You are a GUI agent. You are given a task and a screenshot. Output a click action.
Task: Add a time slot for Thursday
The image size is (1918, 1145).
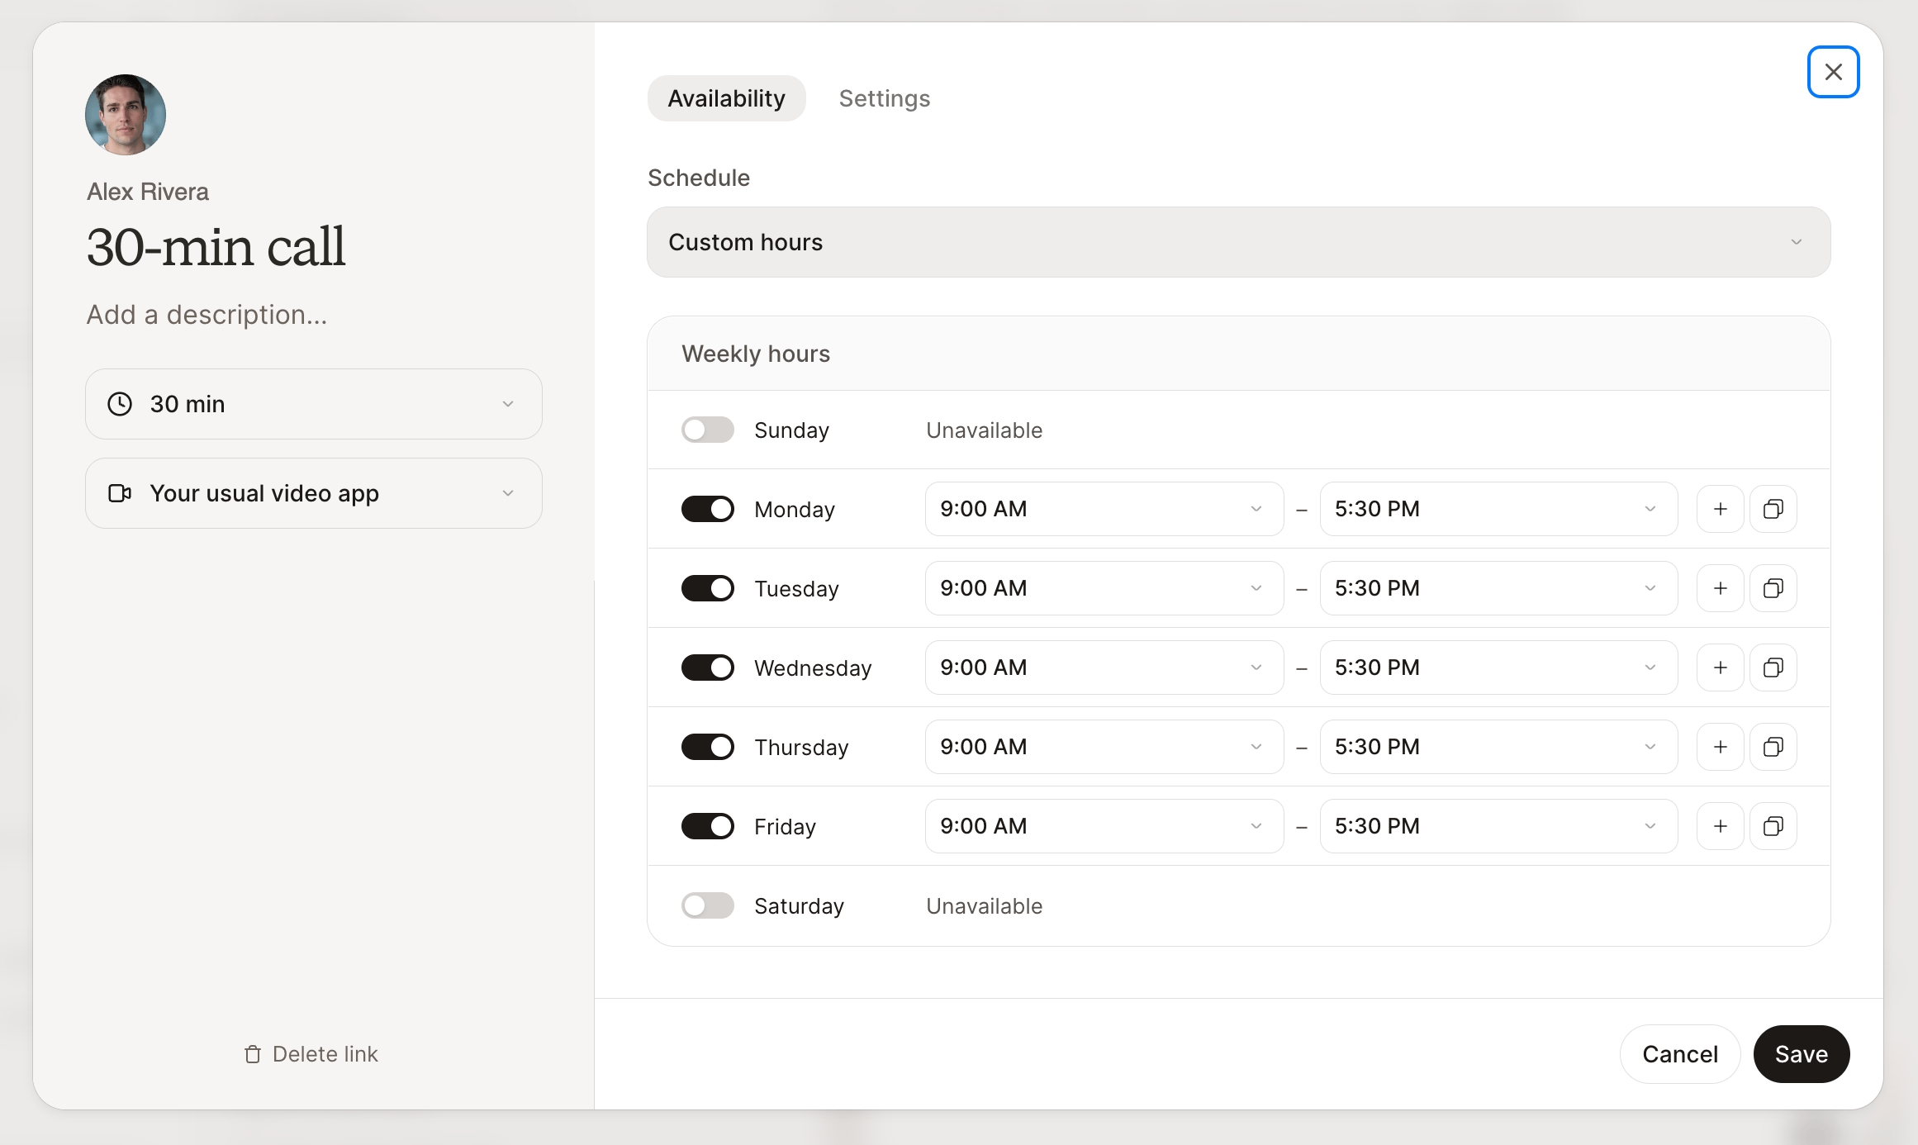[x=1720, y=747]
